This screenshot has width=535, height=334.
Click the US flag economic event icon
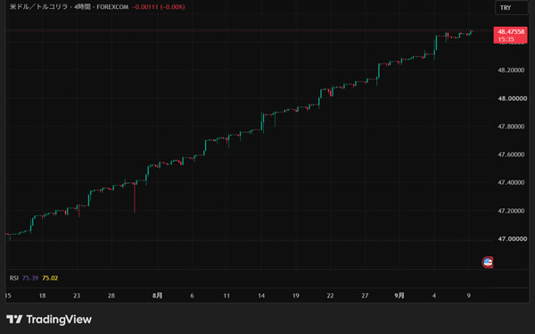[x=488, y=263]
